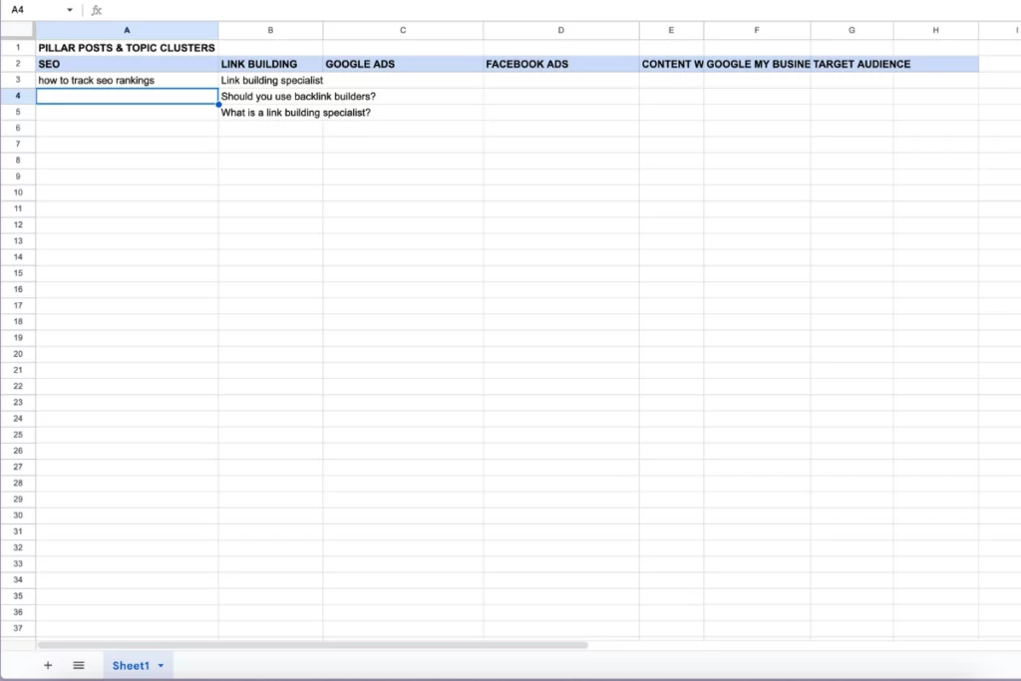Select cell 'Should you use backlink builders?'
1021x681 pixels.
click(270, 97)
